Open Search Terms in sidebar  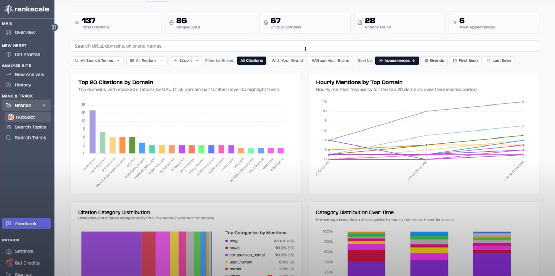30,137
